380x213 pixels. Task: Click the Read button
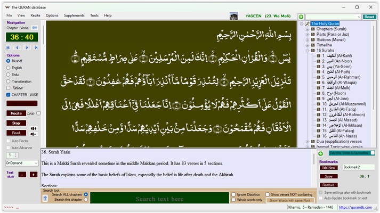pos(16,133)
